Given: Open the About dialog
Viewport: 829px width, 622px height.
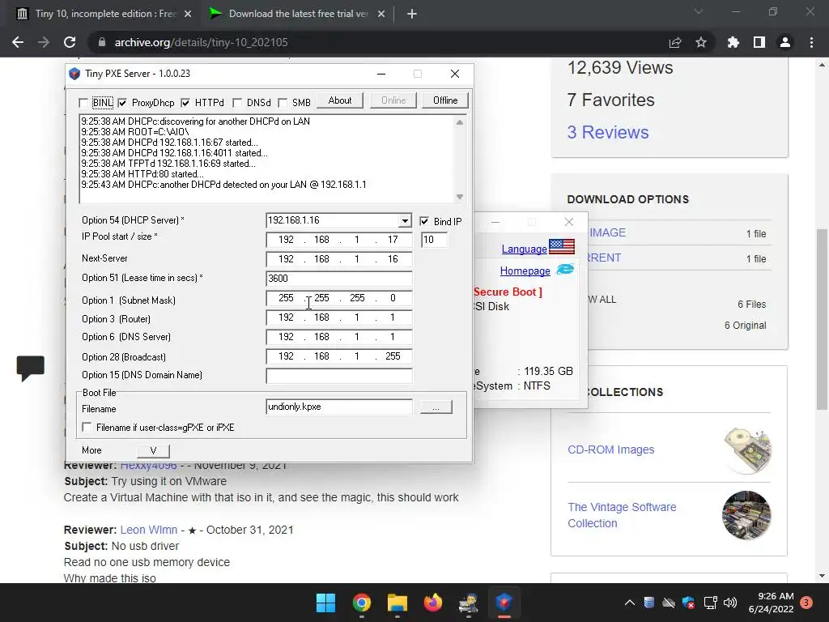Looking at the screenshot, I should (x=339, y=100).
